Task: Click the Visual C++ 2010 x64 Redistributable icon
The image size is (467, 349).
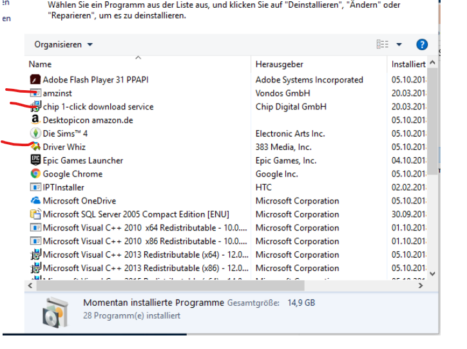Action: (x=35, y=227)
